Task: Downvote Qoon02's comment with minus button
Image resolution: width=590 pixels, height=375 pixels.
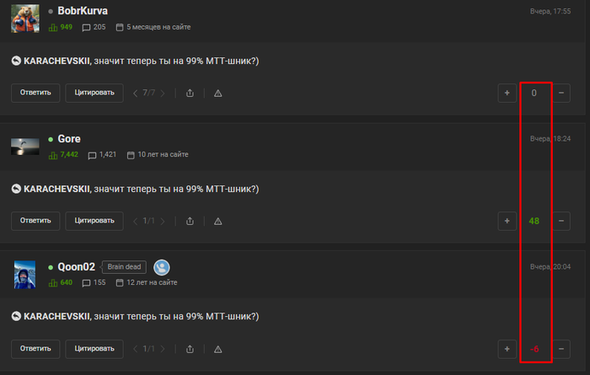Action: 561,349
